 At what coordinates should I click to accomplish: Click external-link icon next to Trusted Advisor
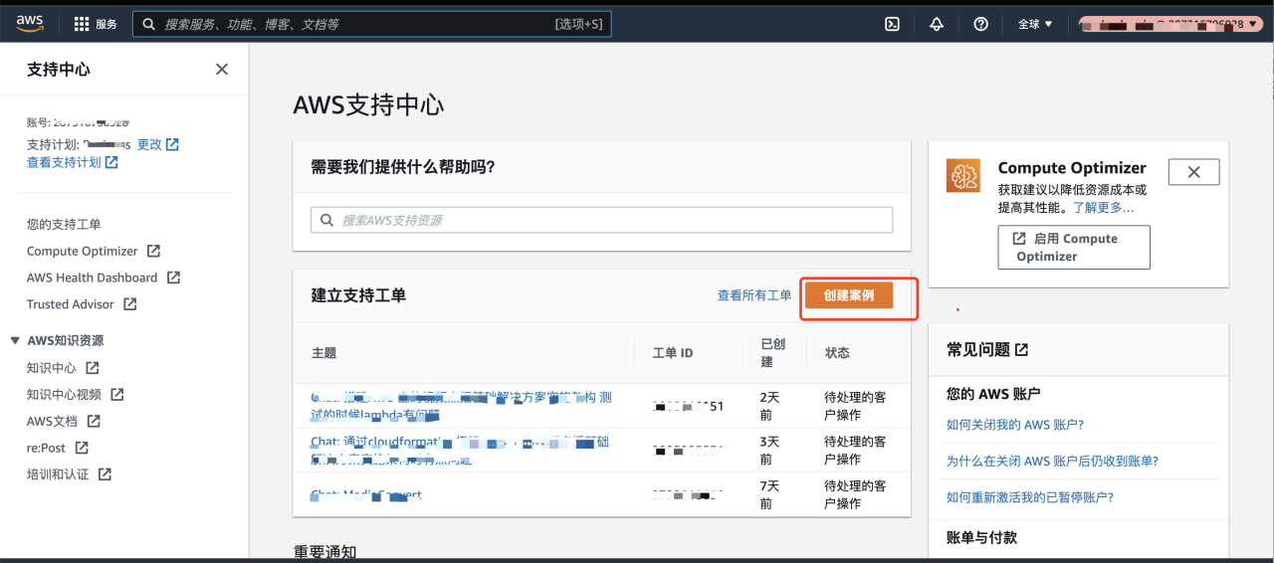pos(130,304)
